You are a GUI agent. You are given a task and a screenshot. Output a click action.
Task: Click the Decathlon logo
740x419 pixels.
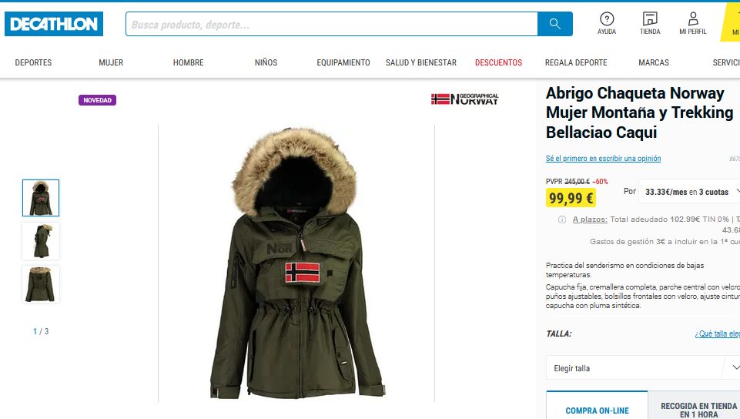click(x=54, y=24)
